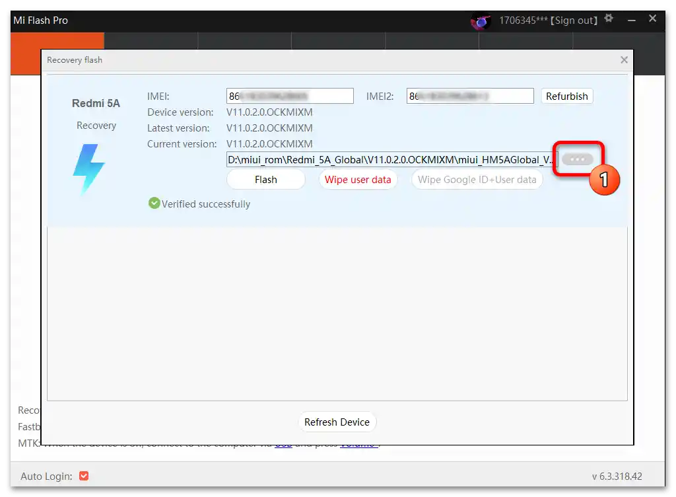
Task: Click the IMEI input field
Action: coord(290,96)
